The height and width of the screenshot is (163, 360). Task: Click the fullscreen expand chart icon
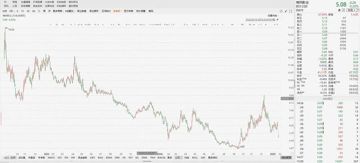(291, 11)
